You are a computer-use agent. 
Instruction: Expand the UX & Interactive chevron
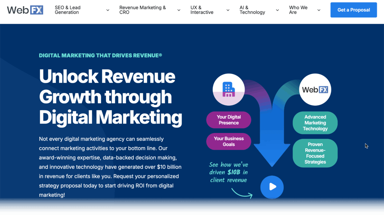click(228, 10)
